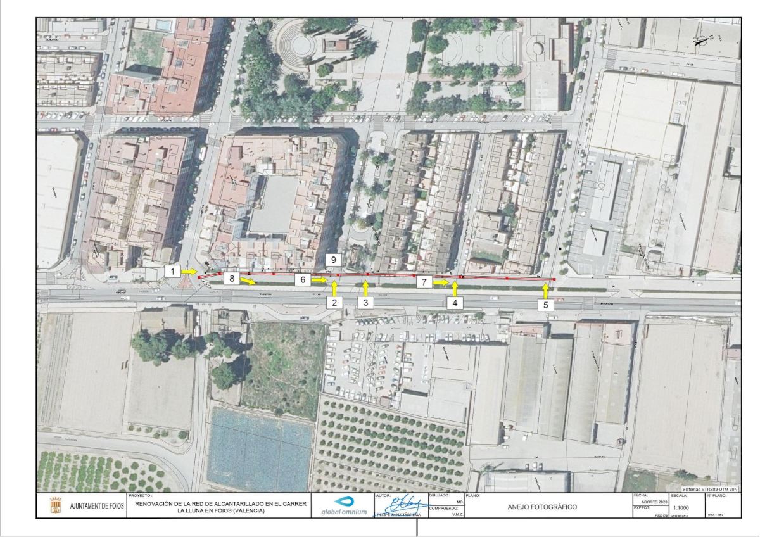This screenshot has width=760, height=537.
Task: Click the upward arrow above marker 4
Action: click(455, 289)
